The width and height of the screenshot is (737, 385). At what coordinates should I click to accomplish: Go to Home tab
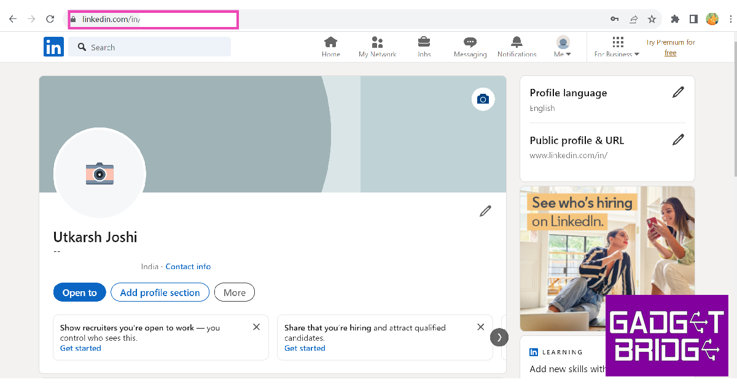click(x=330, y=47)
